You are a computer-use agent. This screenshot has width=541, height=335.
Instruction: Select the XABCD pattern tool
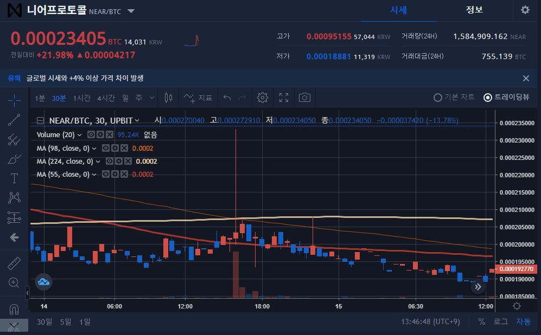coord(14,198)
